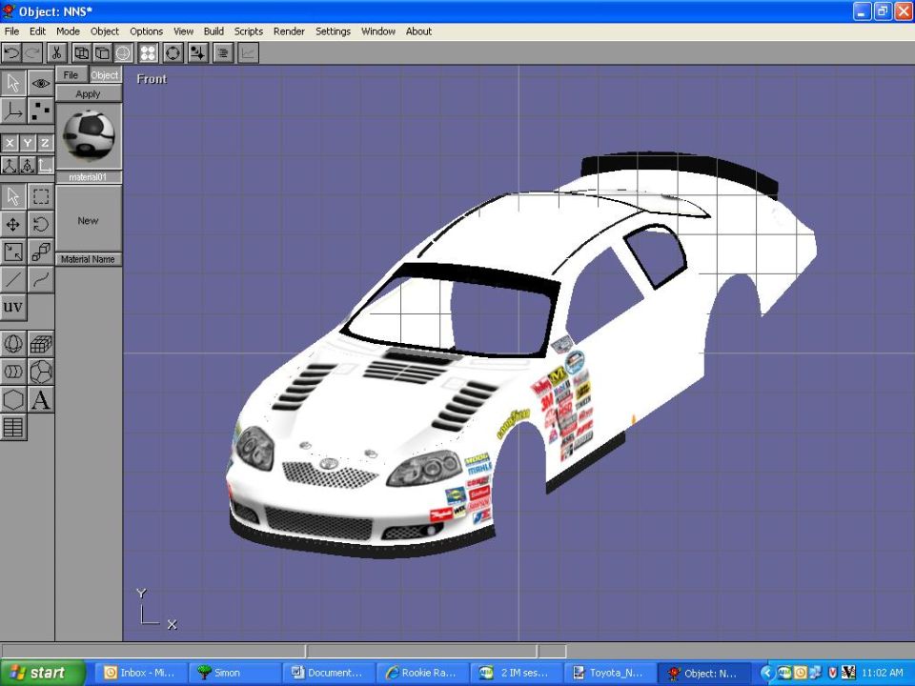Add an N-gon hexagon shape
The image size is (915, 686).
(x=12, y=399)
